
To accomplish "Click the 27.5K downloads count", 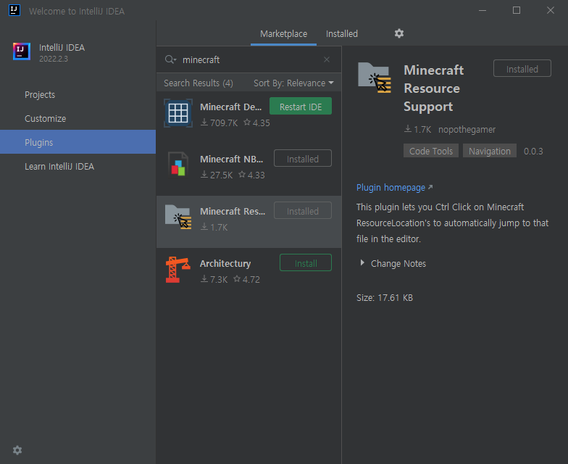I will tap(217, 175).
